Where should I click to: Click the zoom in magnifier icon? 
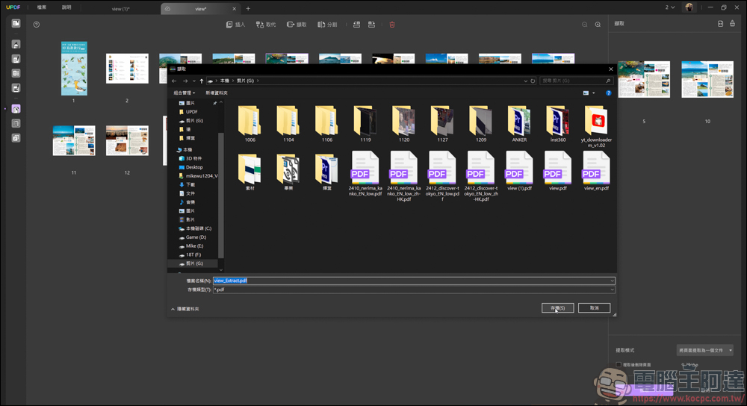click(598, 25)
